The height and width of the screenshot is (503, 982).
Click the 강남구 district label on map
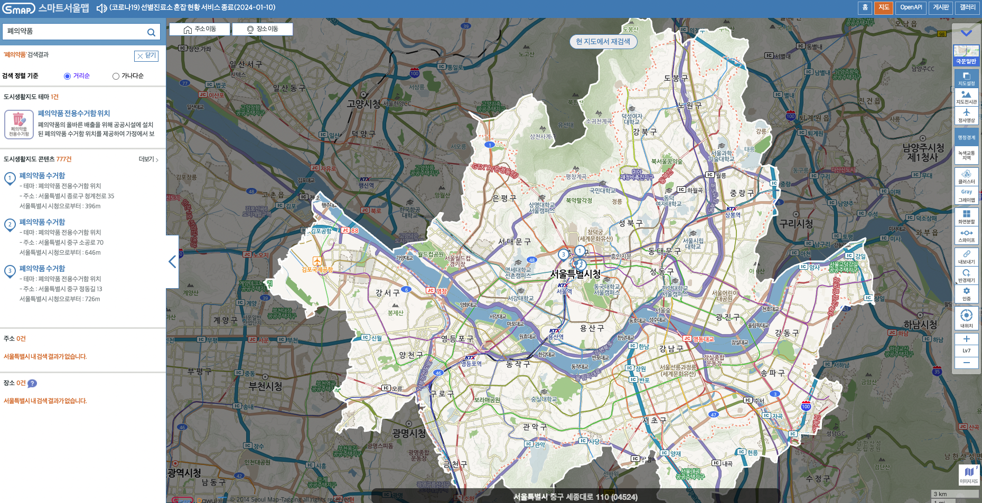click(x=671, y=349)
